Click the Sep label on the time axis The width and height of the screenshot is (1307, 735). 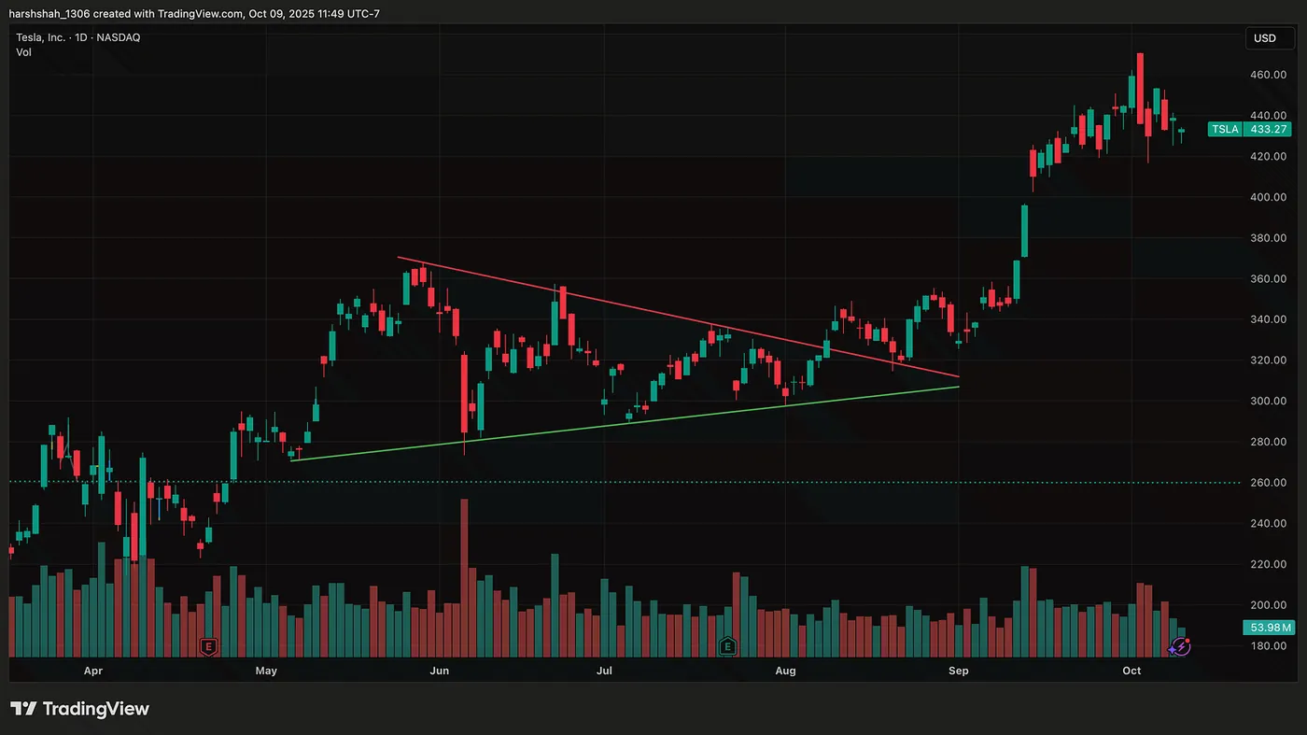[959, 671]
